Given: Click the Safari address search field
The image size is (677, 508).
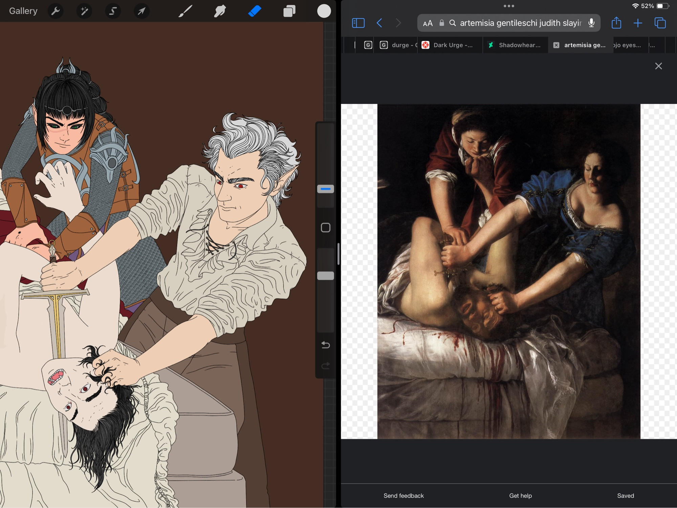Looking at the screenshot, I should [509, 23].
